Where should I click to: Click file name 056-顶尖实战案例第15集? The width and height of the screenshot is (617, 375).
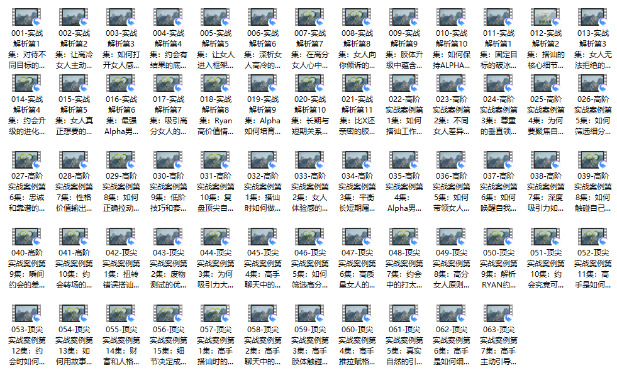click(169, 345)
